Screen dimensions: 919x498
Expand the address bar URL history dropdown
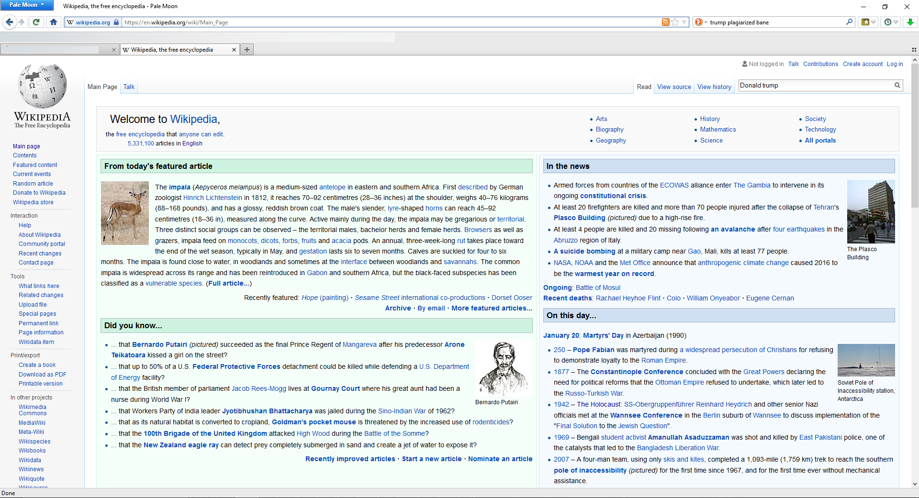[x=684, y=22]
